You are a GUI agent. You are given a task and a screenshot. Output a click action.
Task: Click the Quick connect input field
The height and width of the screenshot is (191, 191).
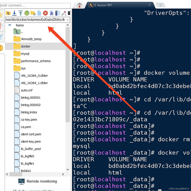point(35,6)
